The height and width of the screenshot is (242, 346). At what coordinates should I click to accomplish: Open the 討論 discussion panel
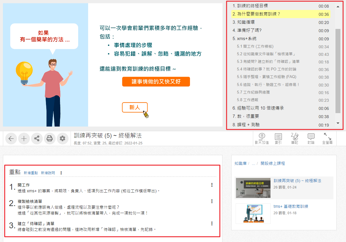311,139
